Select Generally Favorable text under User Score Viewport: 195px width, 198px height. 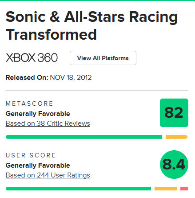(38, 165)
